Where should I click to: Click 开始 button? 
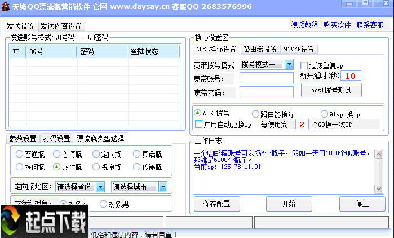(289, 204)
